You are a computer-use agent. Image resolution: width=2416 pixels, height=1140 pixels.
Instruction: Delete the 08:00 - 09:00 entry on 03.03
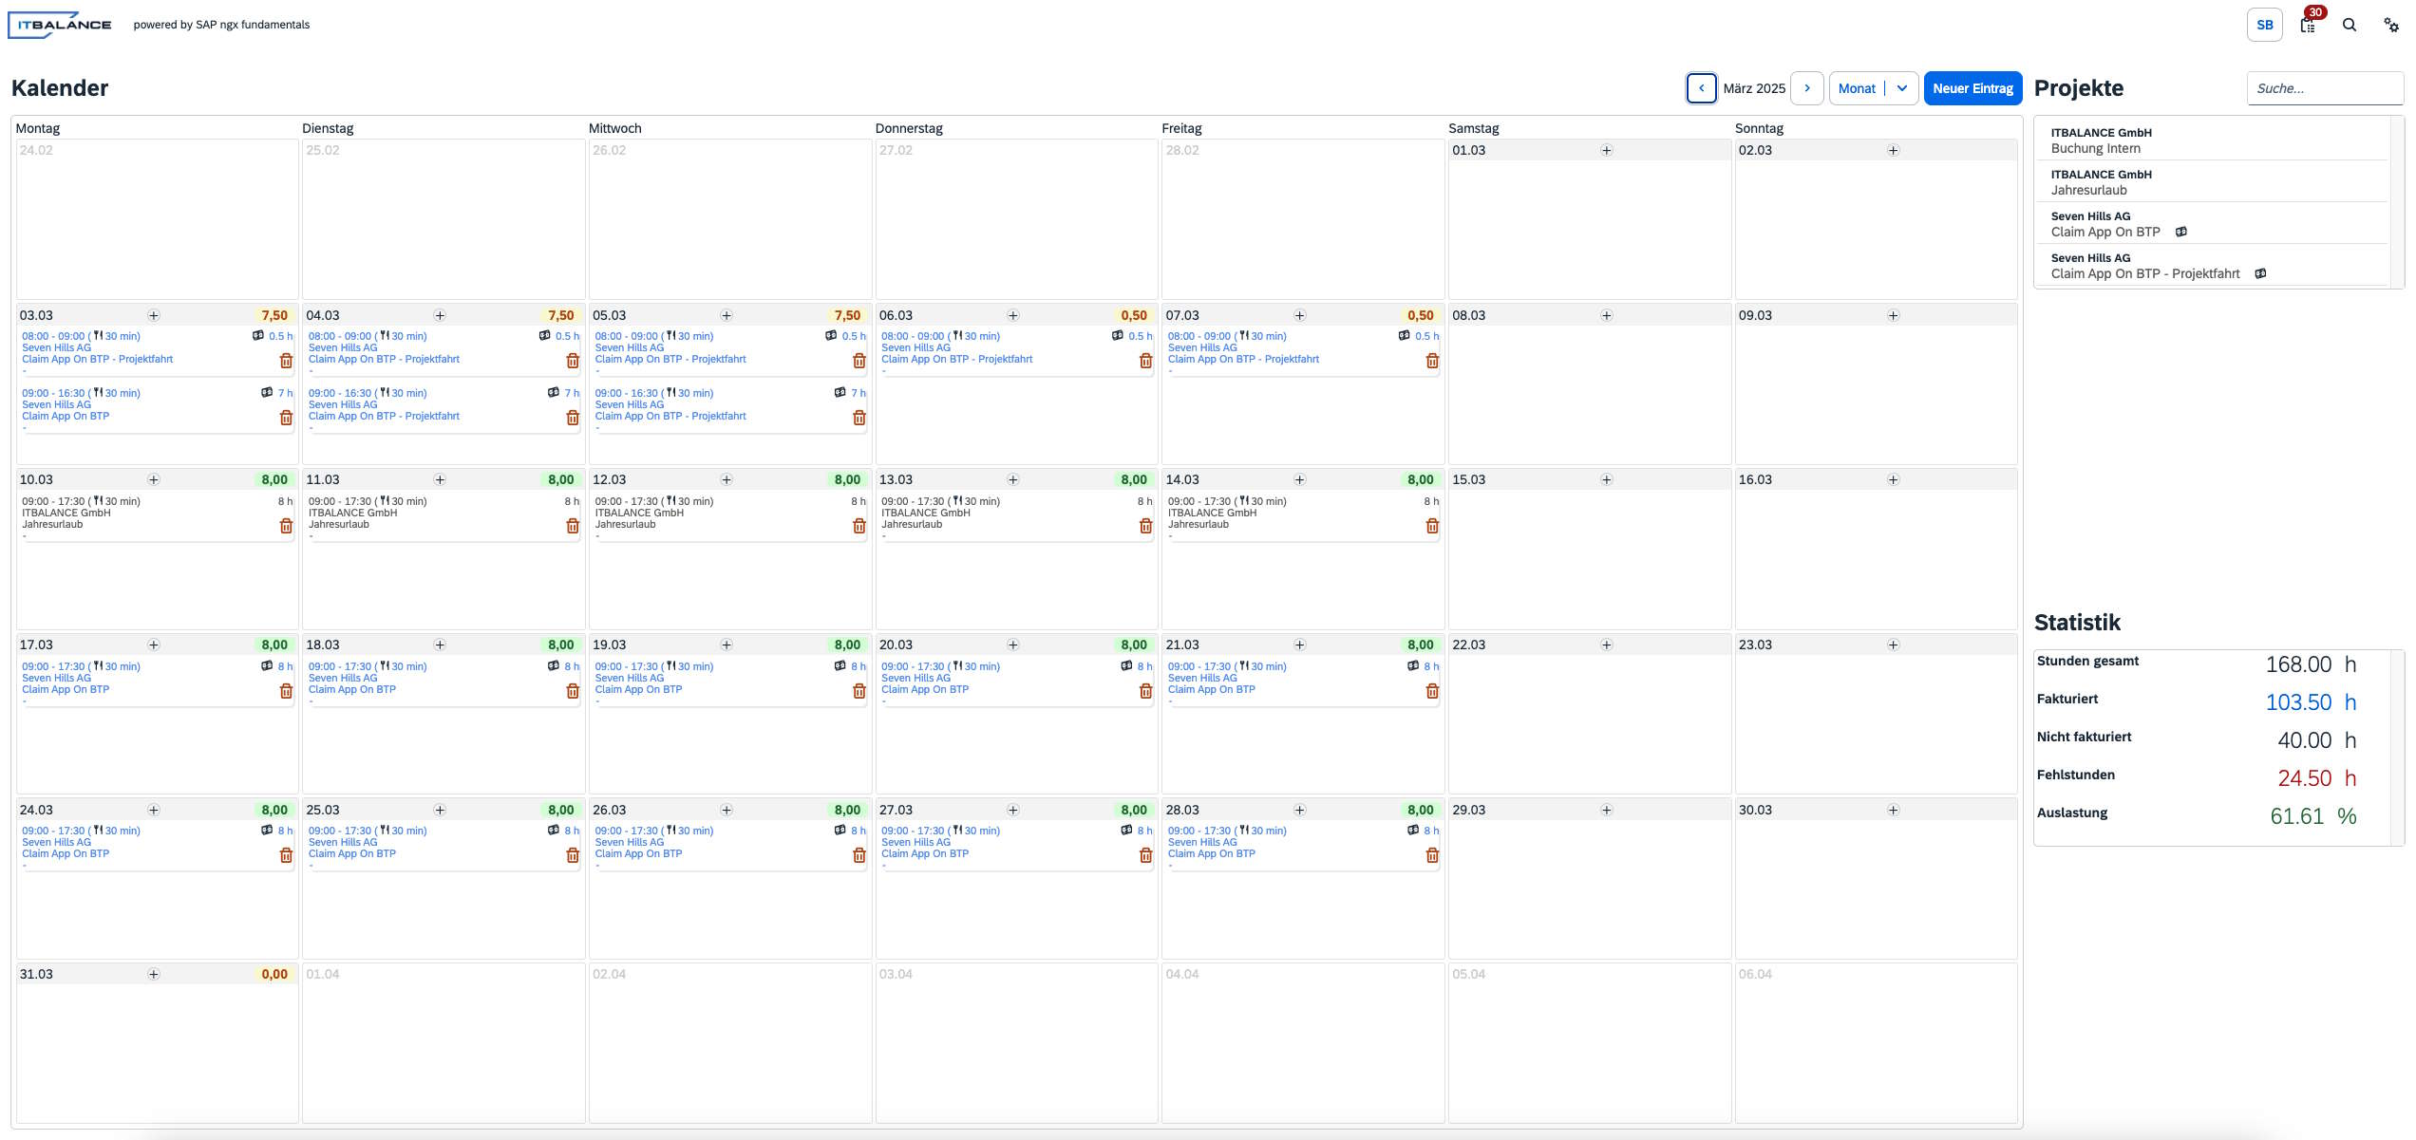pyautogui.click(x=286, y=361)
